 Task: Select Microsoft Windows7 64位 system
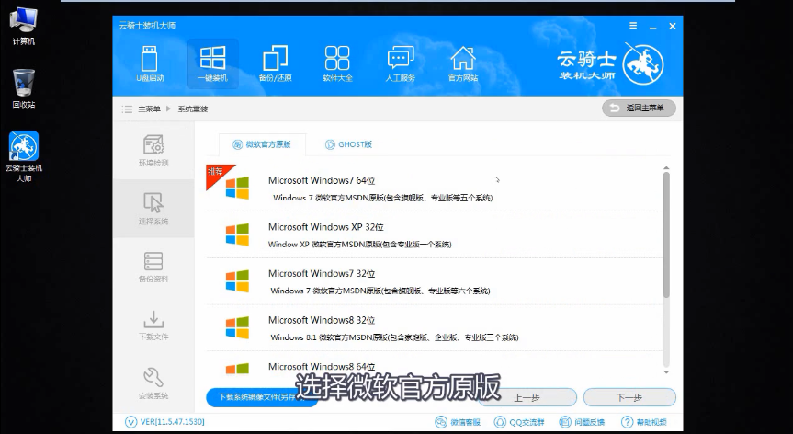click(435, 188)
